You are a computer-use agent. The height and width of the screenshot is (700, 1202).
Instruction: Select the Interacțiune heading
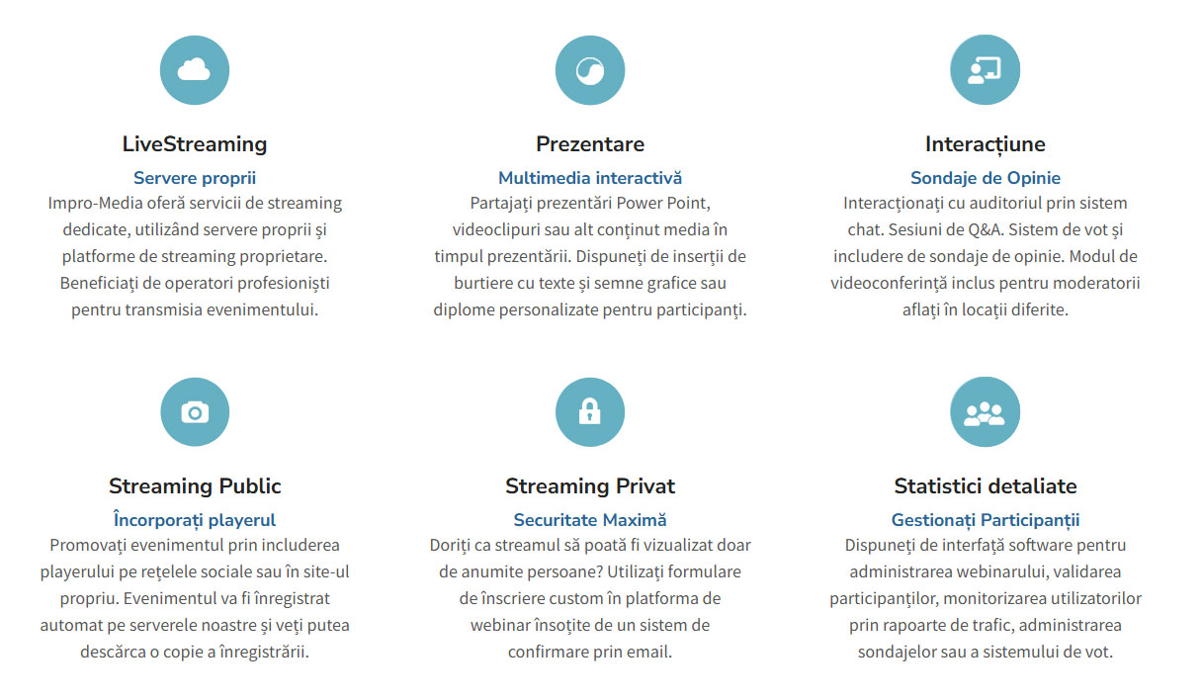tap(986, 144)
